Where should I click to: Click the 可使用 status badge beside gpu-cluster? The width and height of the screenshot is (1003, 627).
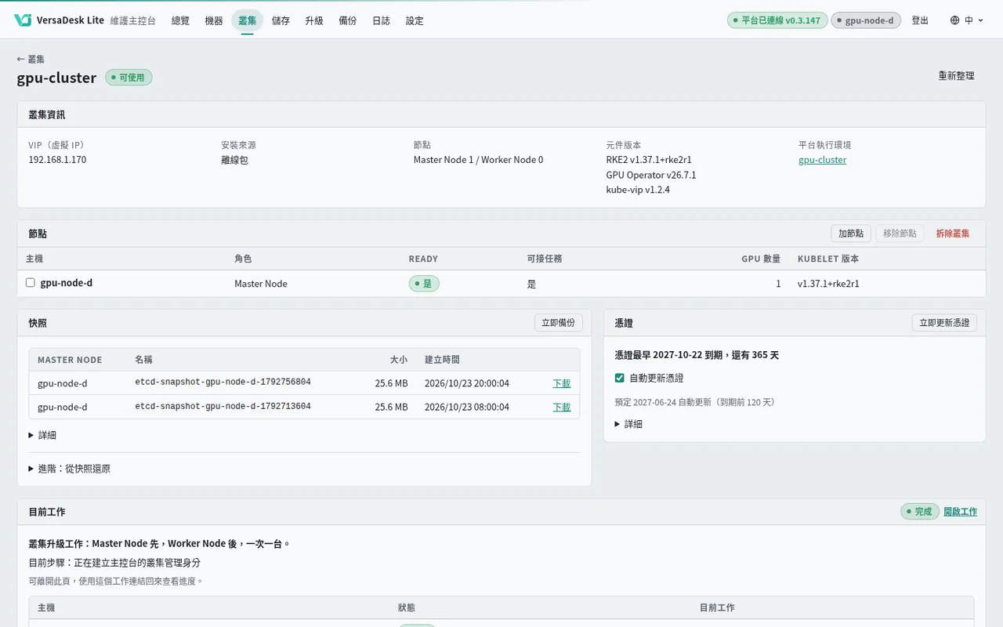(129, 78)
